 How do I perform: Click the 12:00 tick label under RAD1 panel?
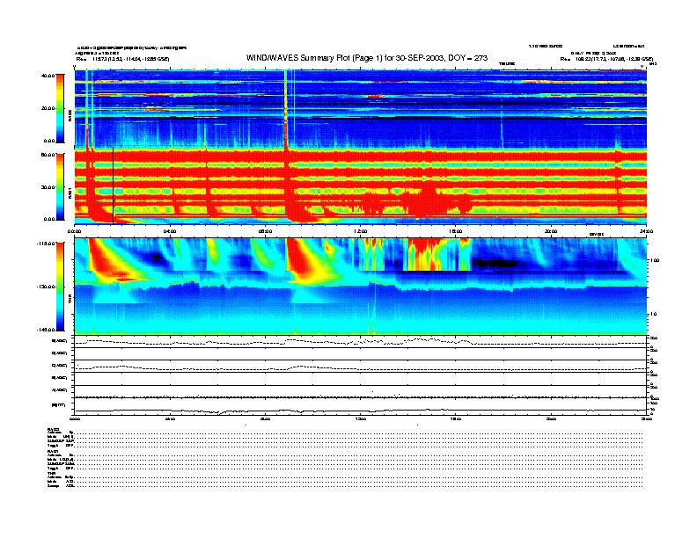click(x=361, y=231)
